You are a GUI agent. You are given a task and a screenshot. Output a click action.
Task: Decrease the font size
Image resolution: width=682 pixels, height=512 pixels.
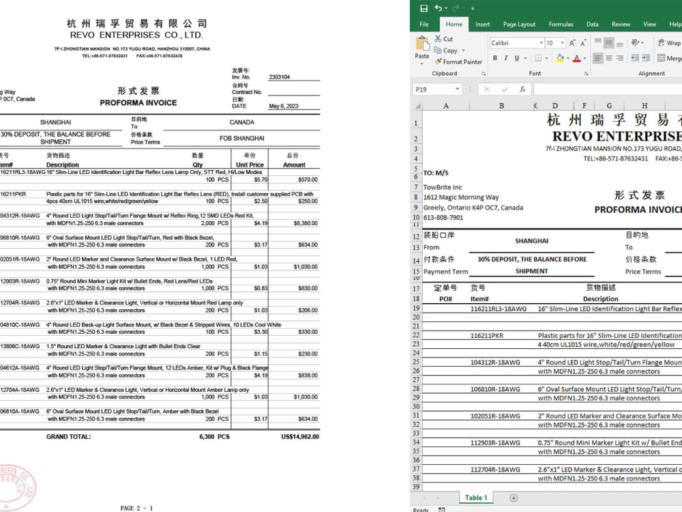point(583,42)
